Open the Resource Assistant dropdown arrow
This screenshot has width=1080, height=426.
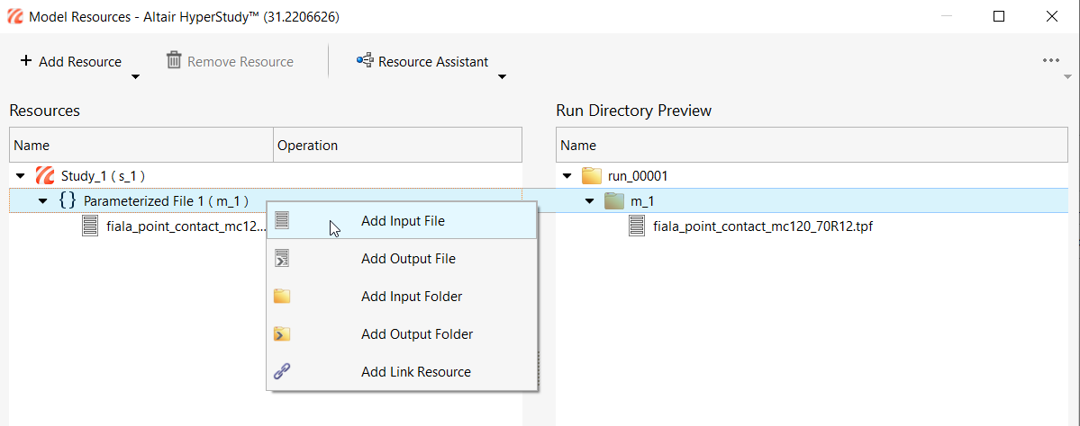(502, 76)
